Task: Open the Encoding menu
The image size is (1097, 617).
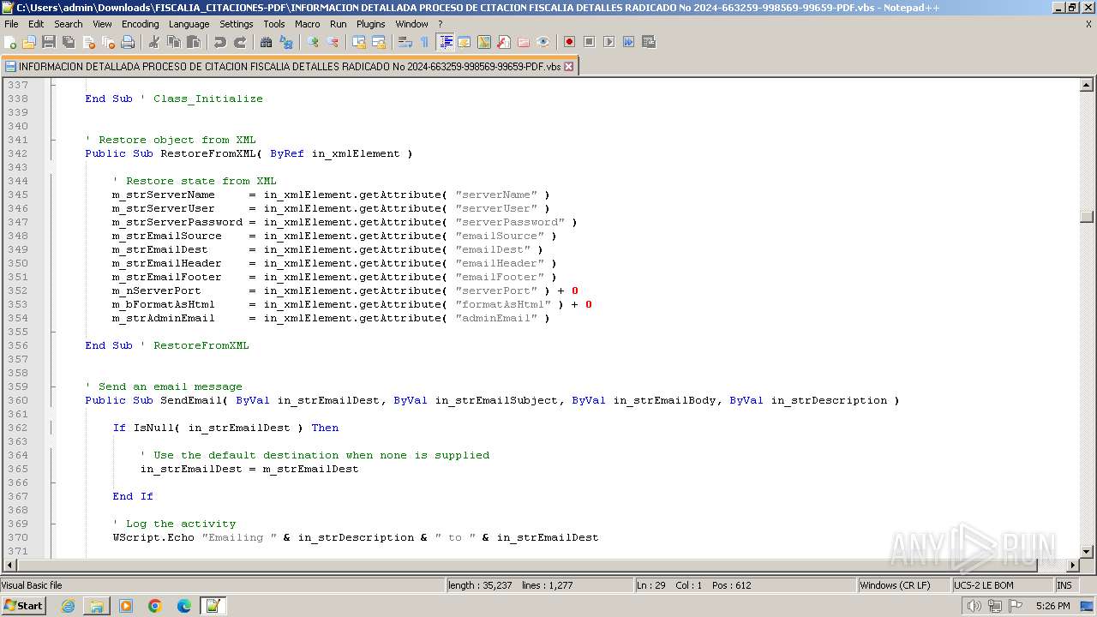Action: 141,24
